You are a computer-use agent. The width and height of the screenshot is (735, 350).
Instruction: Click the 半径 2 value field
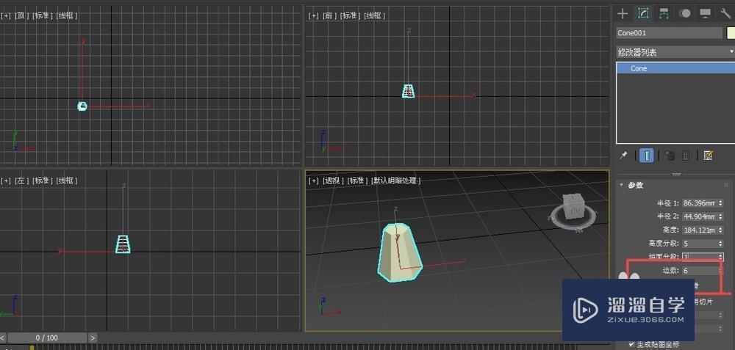pyautogui.click(x=700, y=216)
